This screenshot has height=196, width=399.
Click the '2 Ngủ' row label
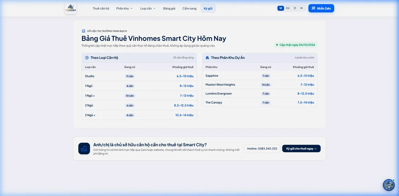click(x=89, y=105)
